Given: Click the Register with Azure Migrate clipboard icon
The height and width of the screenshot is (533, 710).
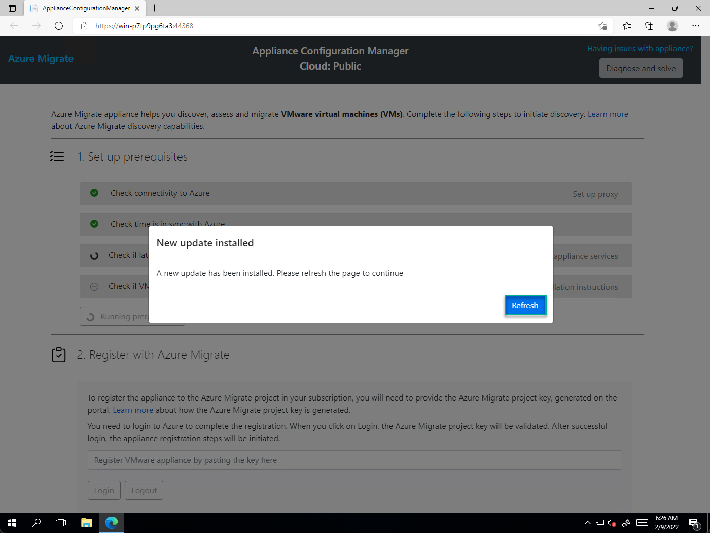Looking at the screenshot, I should coord(59,354).
